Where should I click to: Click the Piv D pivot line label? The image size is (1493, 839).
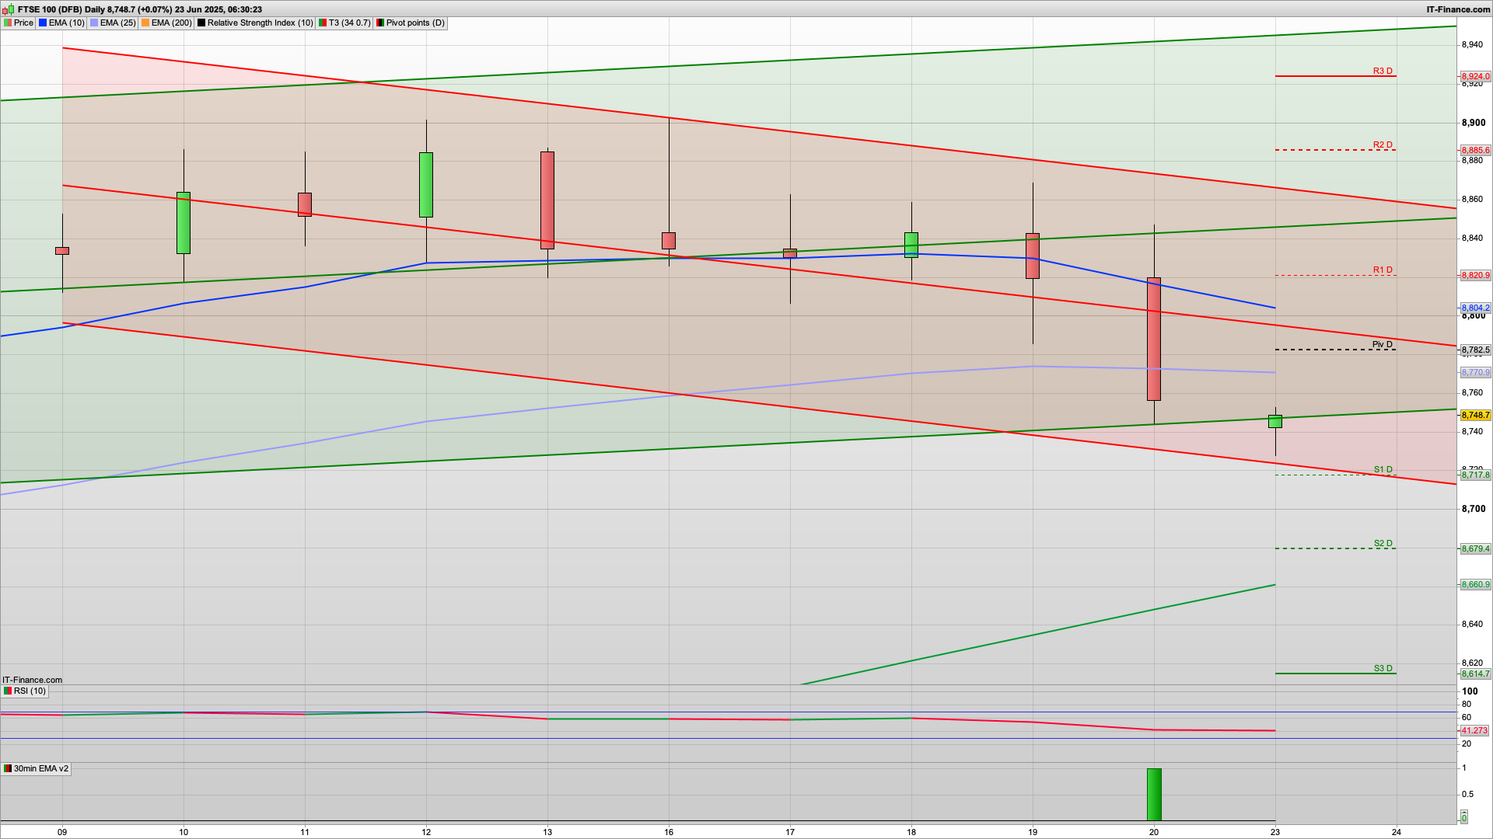tap(1382, 344)
